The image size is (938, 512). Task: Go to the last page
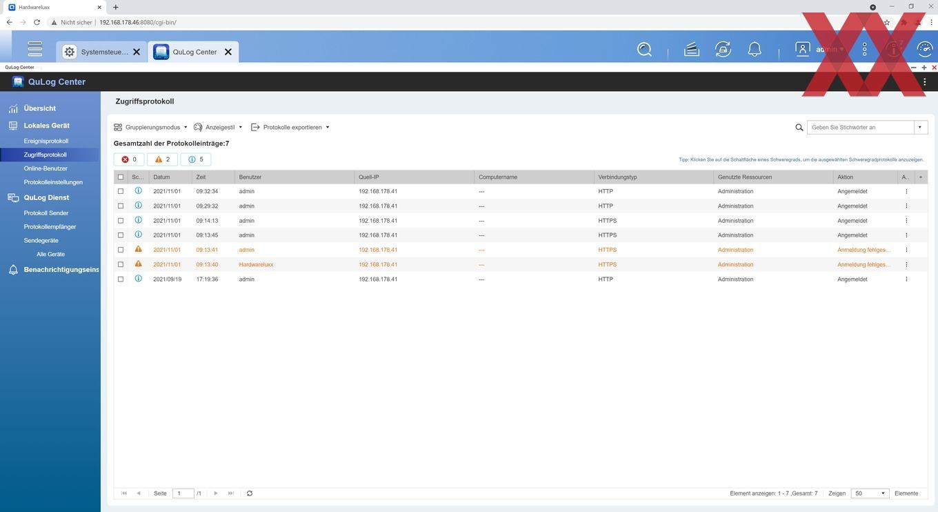click(230, 493)
